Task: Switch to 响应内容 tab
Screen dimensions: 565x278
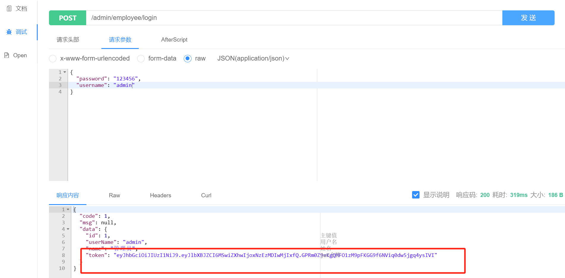Action: click(68, 196)
